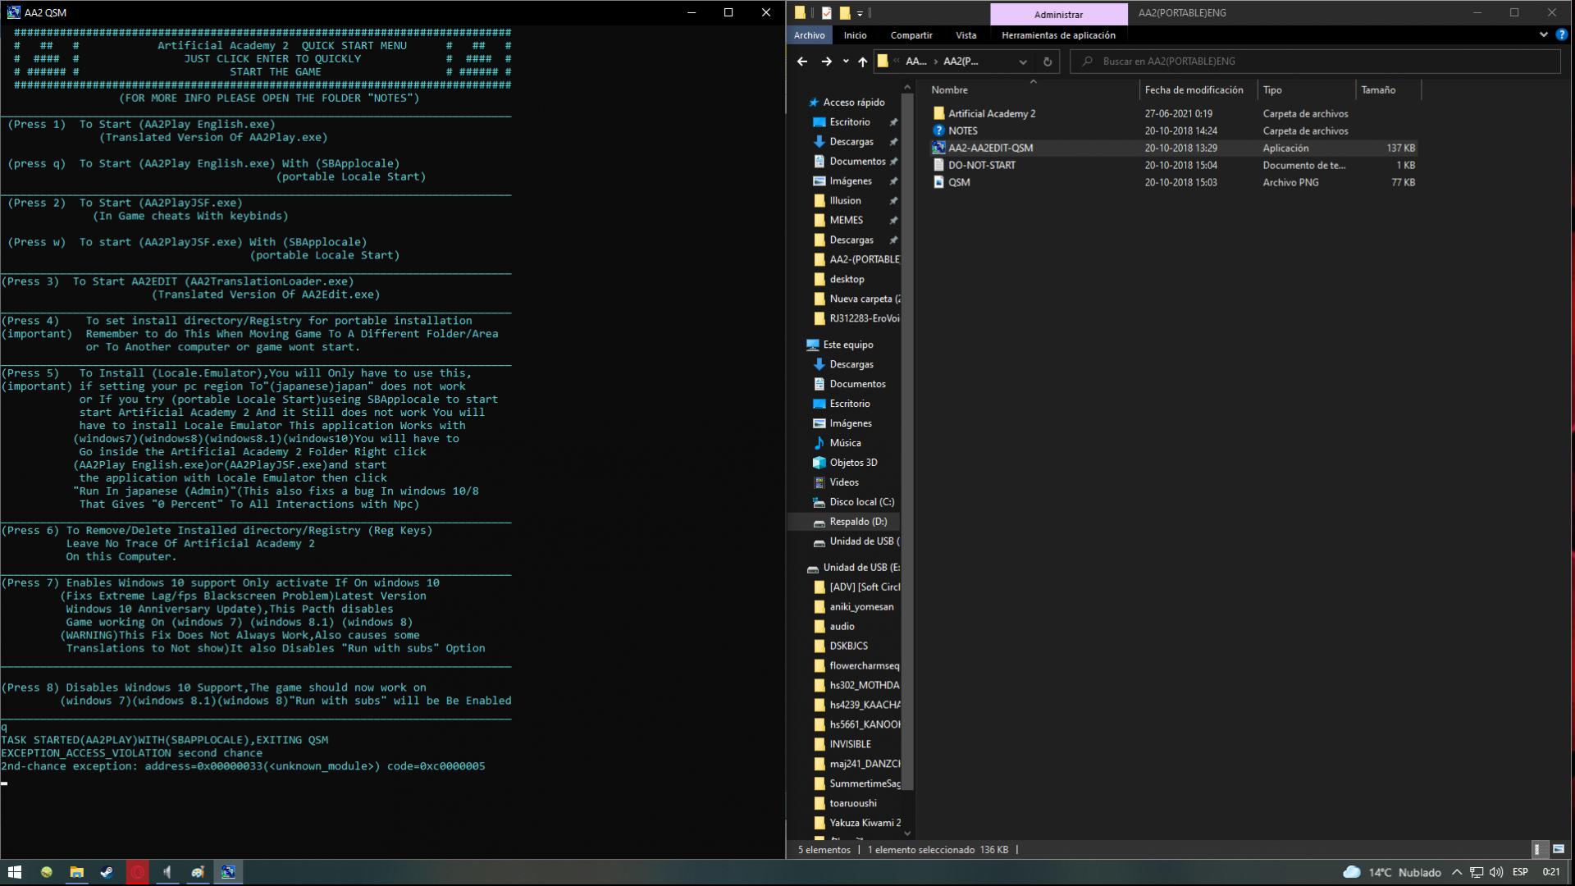Screen dimensions: 1575x886
Task: Open Disco local (C:) drive
Action: click(x=861, y=502)
